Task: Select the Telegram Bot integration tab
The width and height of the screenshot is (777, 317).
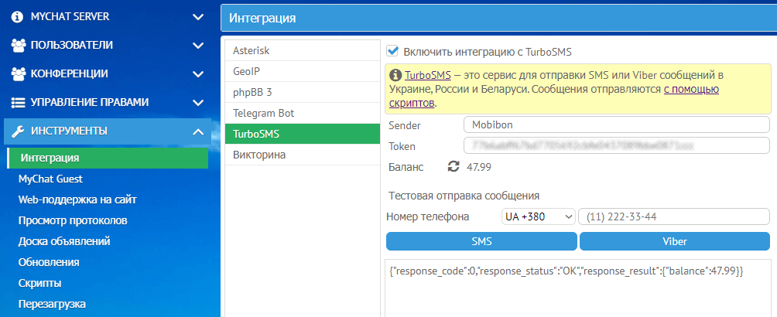Action: click(263, 113)
